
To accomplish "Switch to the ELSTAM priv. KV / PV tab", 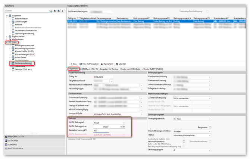I will click(x=88, y=69).
